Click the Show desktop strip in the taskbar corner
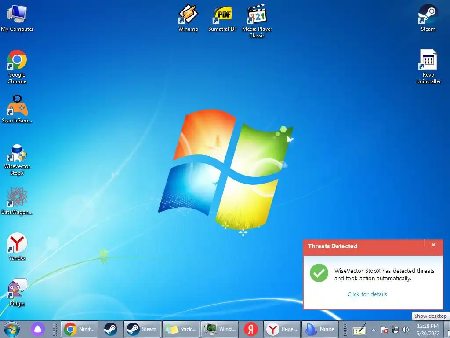450x338 pixels. 448,329
